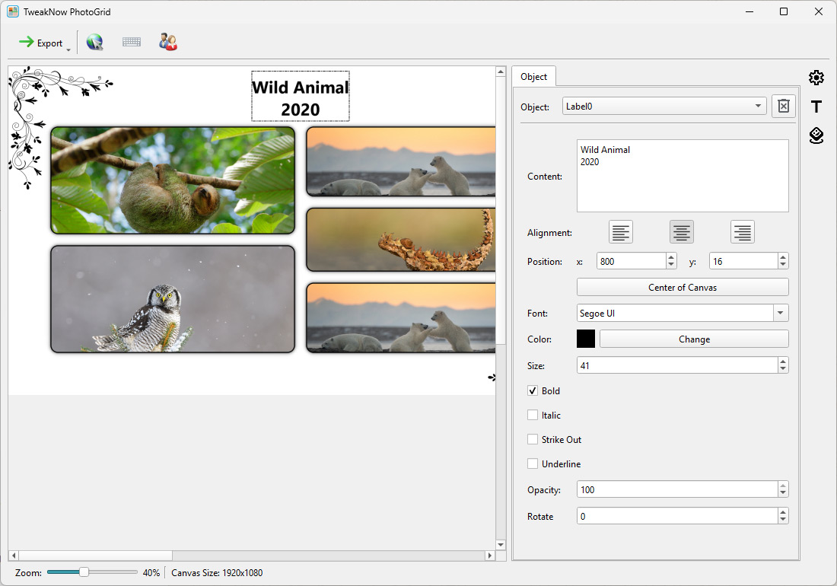Click the Position y field

pyautogui.click(x=743, y=262)
